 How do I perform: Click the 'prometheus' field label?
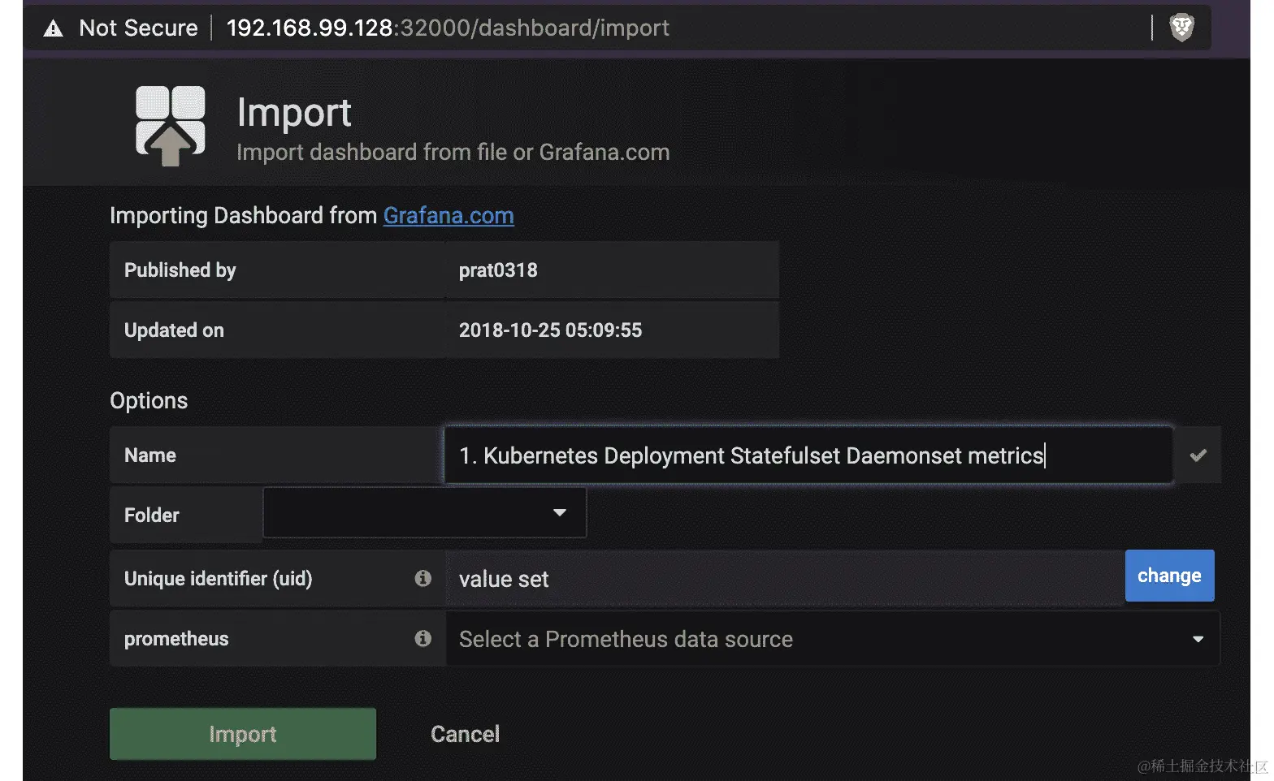(176, 639)
